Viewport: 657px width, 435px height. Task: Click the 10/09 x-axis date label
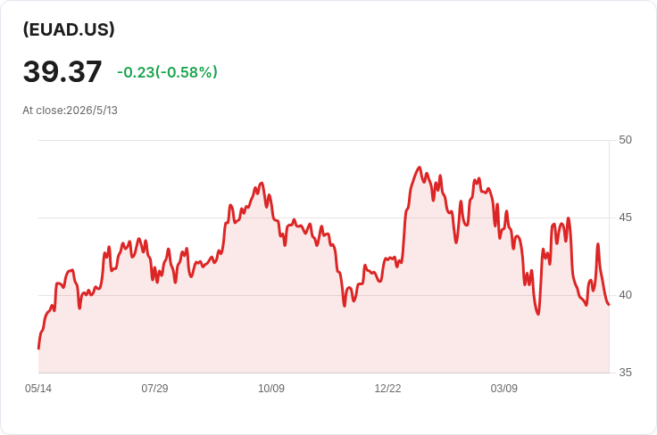271,388
